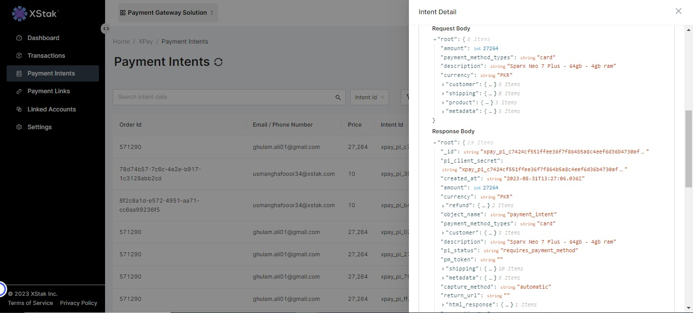
Task: Click the Search intent data field
Action: 223,97
